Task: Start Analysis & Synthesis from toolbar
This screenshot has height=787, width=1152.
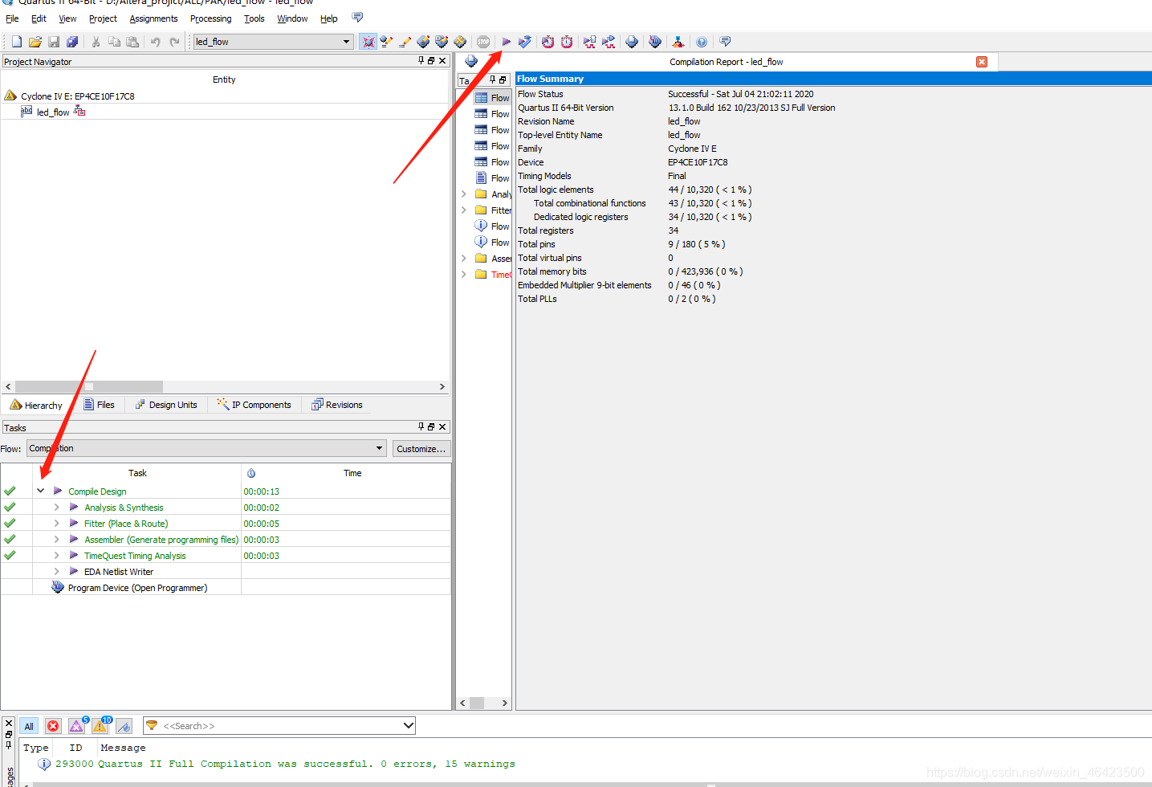Action: [x=525, y=42]
